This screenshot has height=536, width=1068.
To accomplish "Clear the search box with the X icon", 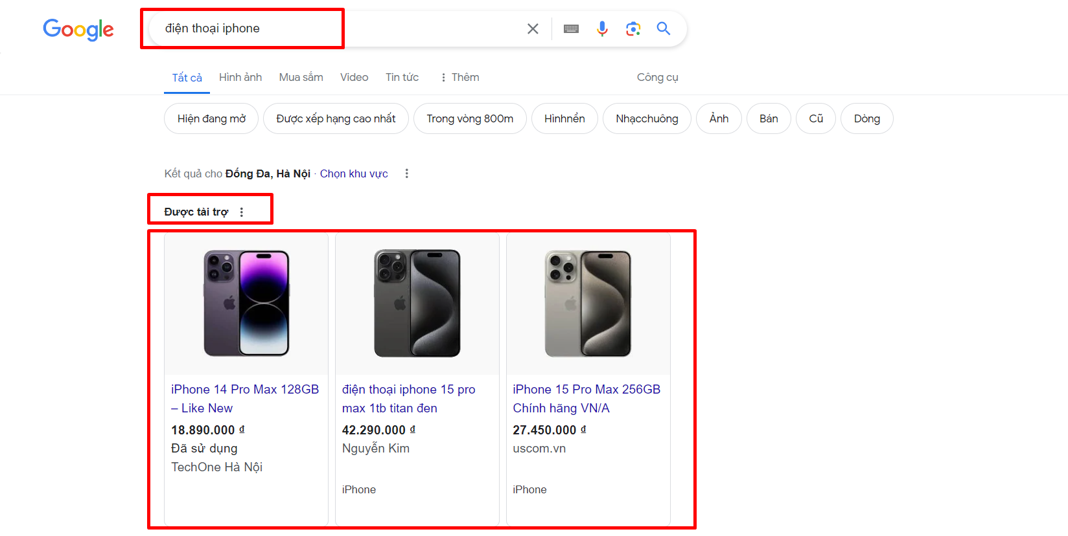I will click(x=533, y=28).
